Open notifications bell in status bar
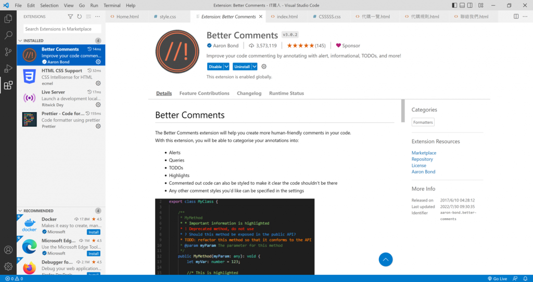The height and width of the screenshot is (282, 533). click(525, 278)
